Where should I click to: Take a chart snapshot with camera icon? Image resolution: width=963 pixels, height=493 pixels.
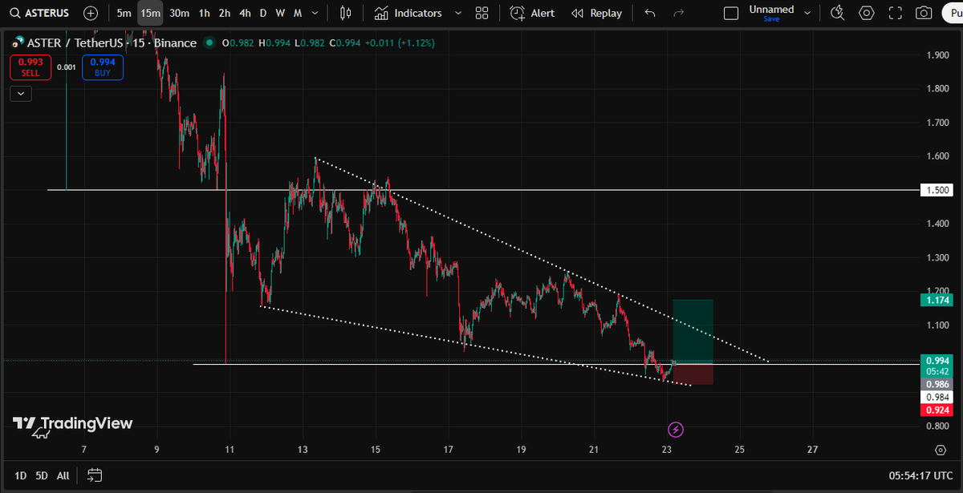(924, 14)
